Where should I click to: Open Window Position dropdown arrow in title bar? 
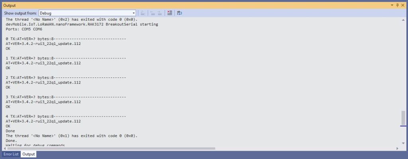click(392, 5)
